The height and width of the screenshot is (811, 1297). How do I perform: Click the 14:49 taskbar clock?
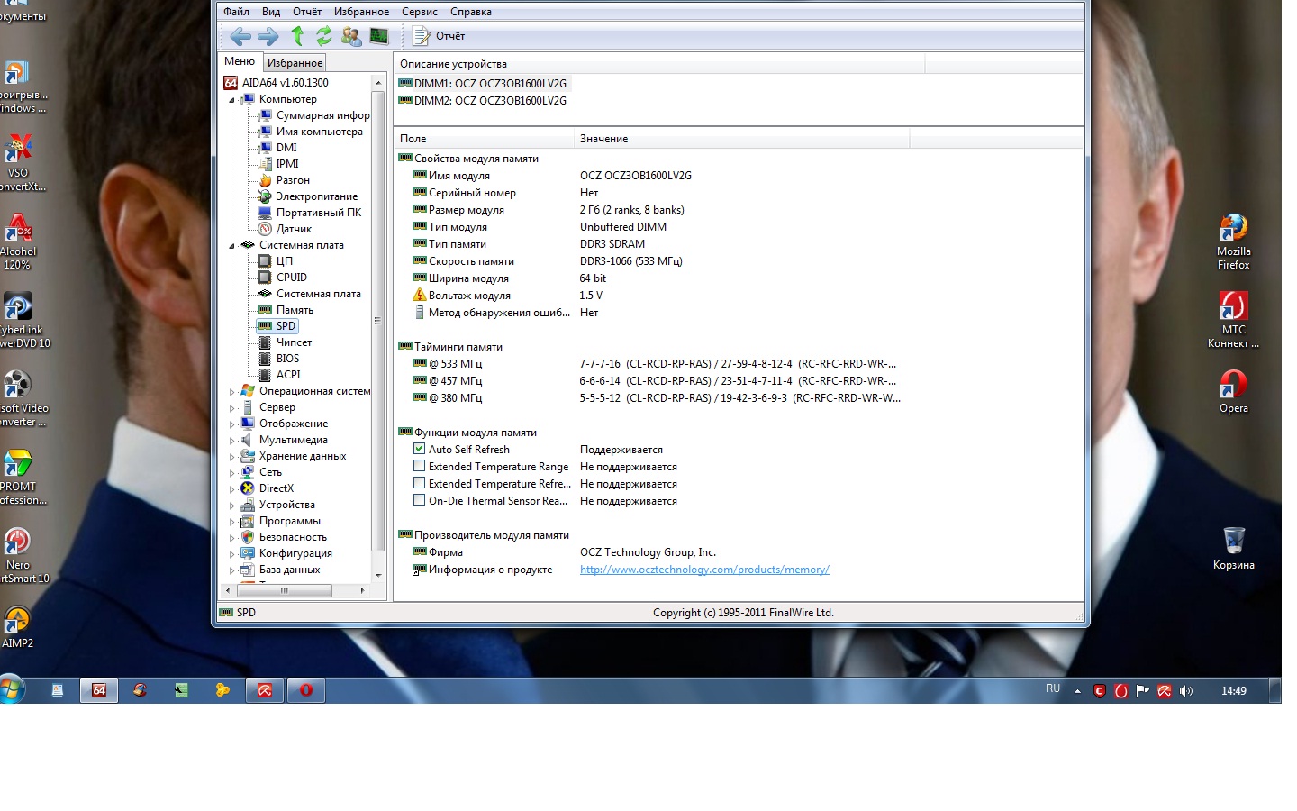tap(1233, 691)
